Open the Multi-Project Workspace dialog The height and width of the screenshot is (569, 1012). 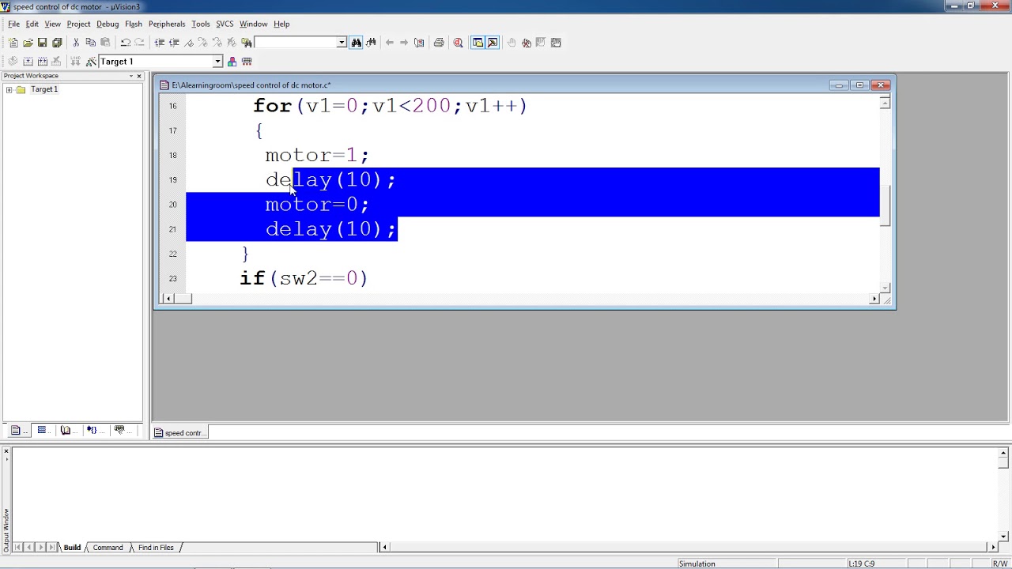(x=247, y=62)
